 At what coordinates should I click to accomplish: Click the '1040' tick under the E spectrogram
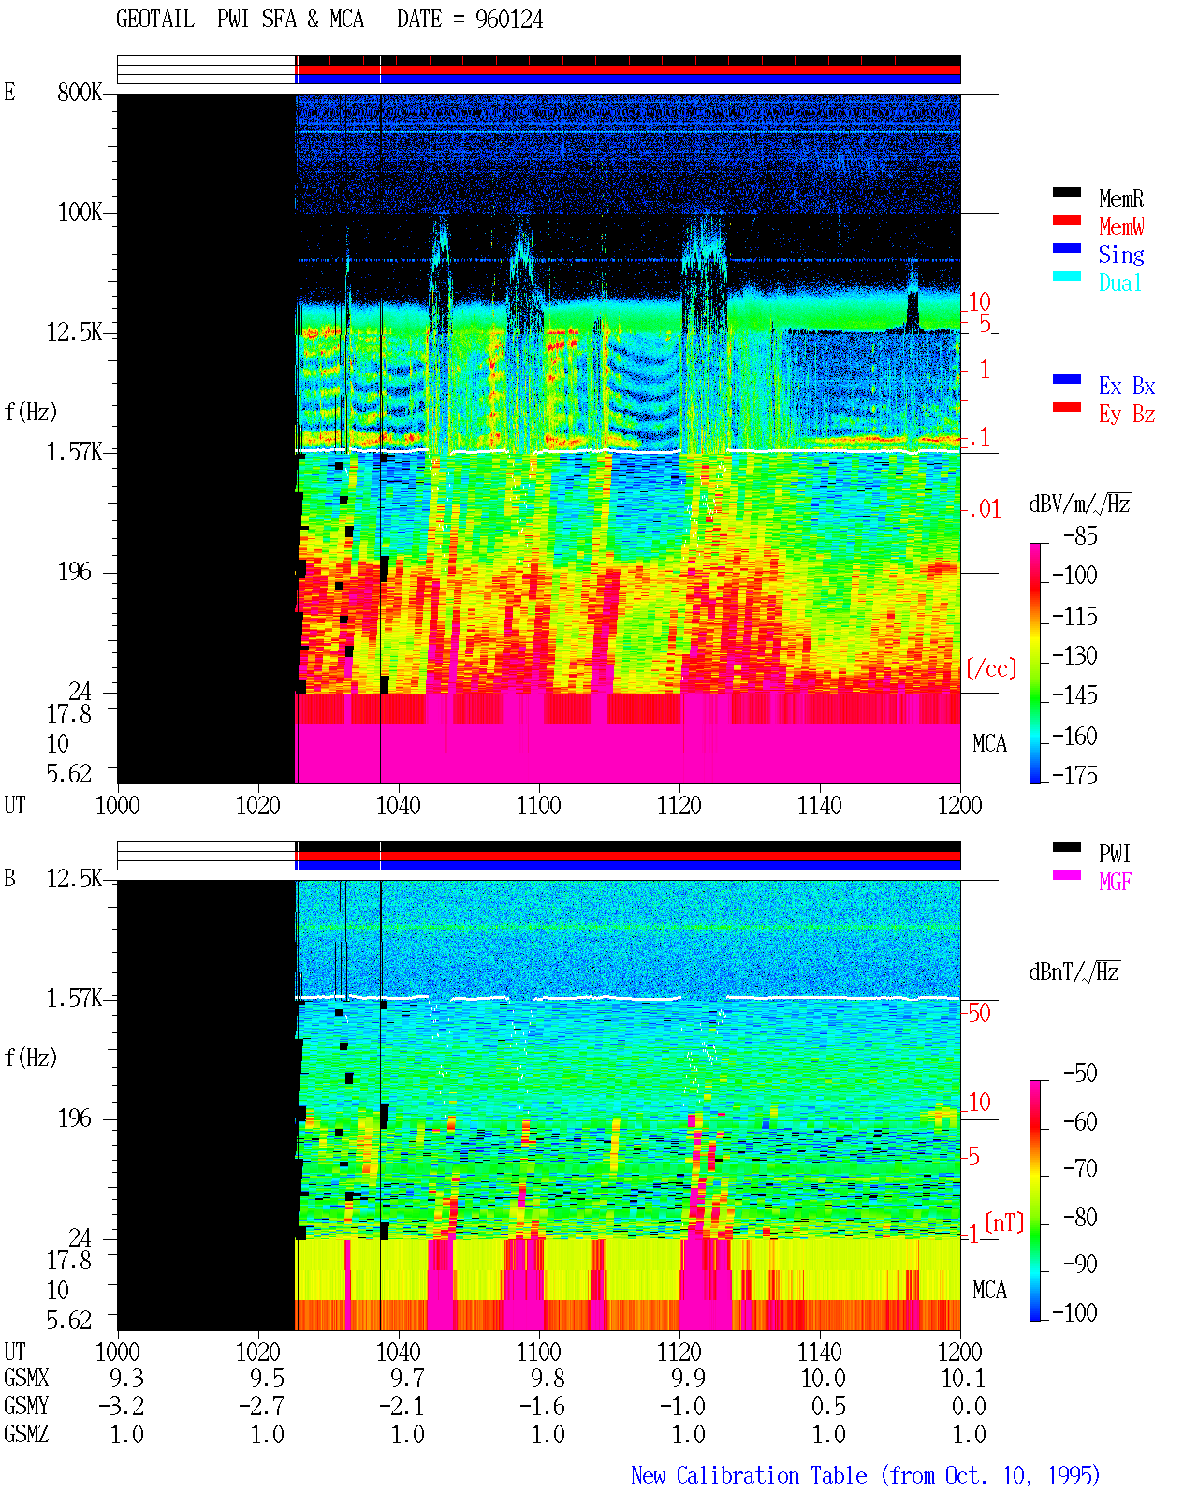[x=399, y=805]
